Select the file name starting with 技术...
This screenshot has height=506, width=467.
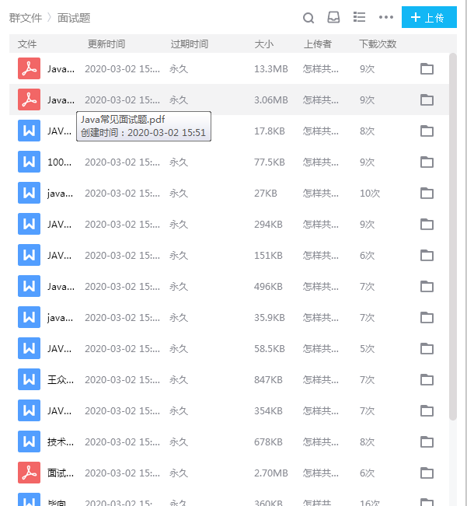point(61,441)
